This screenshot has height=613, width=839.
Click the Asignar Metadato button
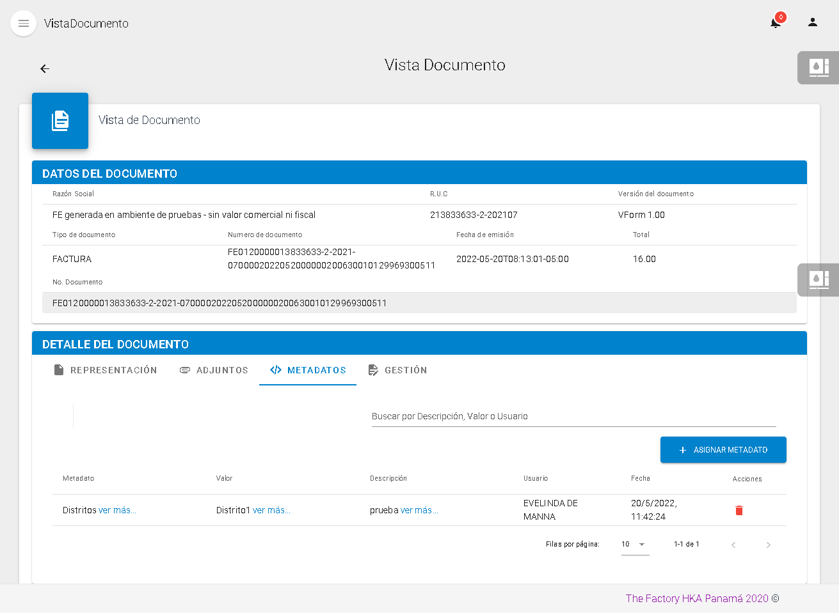(x=723, y=450)
